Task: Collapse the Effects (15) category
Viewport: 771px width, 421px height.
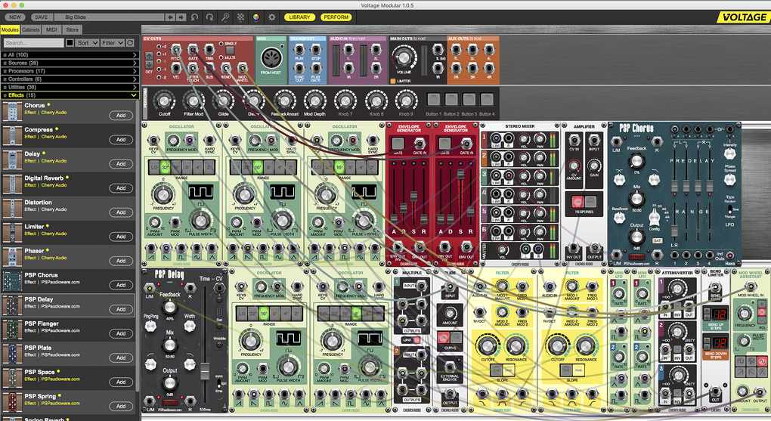Action: click(x=70, y=95)
